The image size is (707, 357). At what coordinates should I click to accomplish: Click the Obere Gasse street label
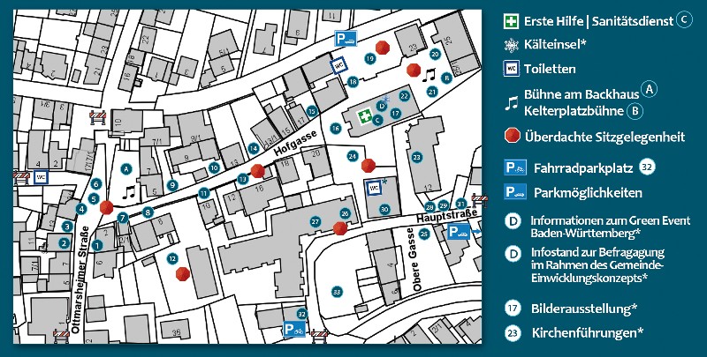[x=411, y=249]
